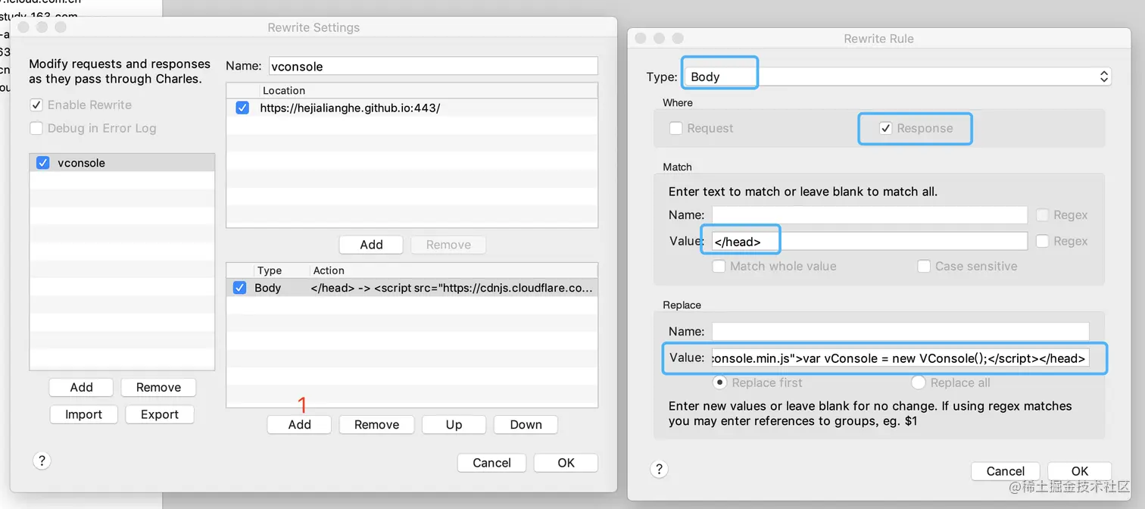Cancel the Rewrite Settings dialog
This screenshot has width=1145, height=509.
point(491,463)
